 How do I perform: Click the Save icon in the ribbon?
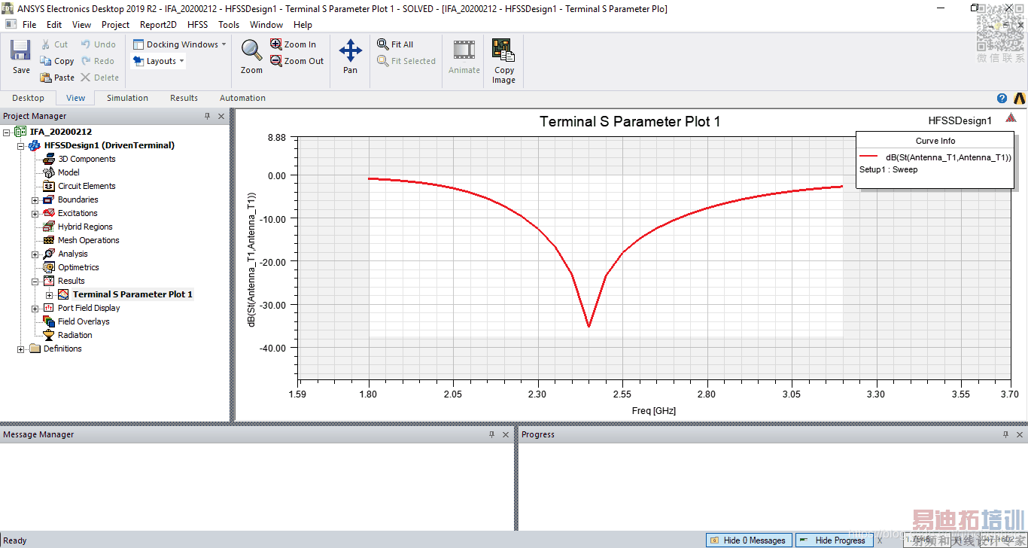tap(20, 50)
